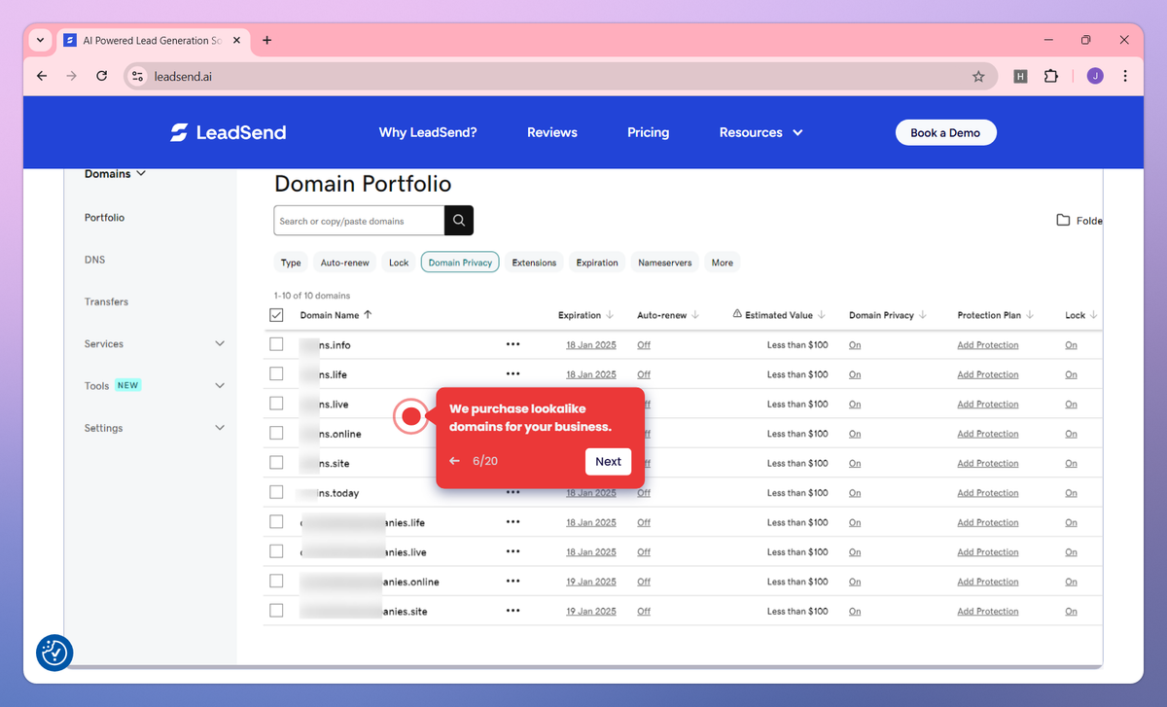This screenshot has width=1167, height=707.
Task: Expand the Tools section
Action: coord(97,385)
